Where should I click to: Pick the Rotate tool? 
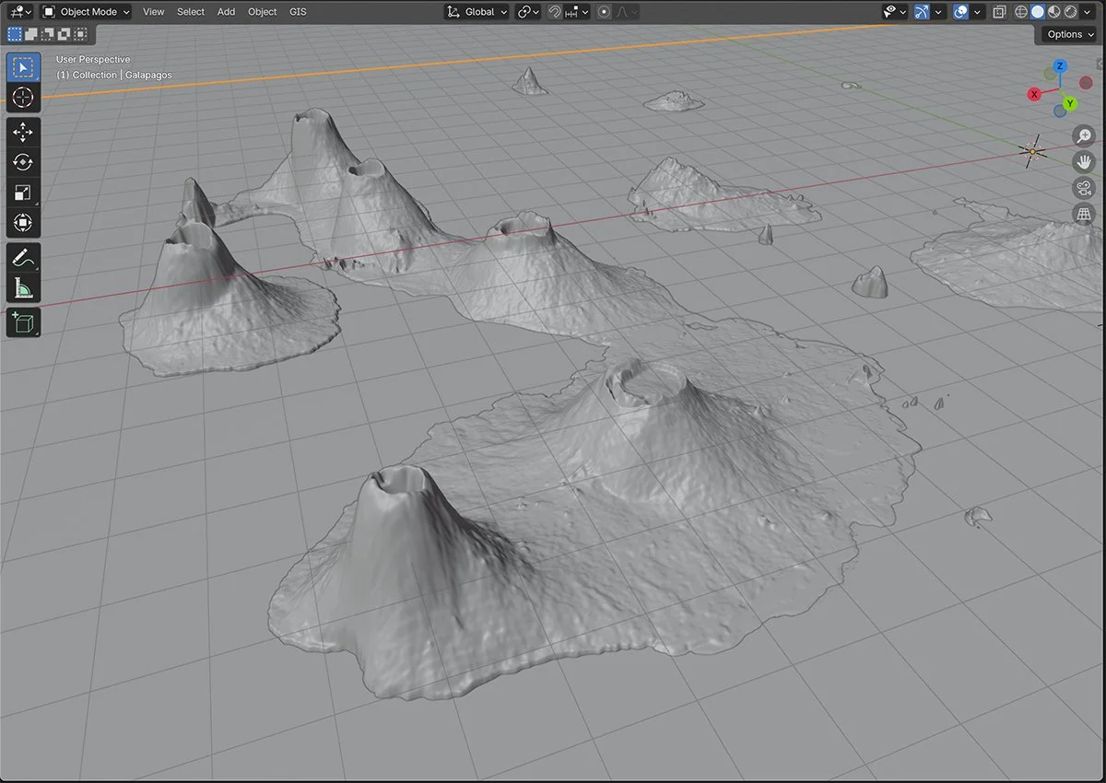(23, 162)
